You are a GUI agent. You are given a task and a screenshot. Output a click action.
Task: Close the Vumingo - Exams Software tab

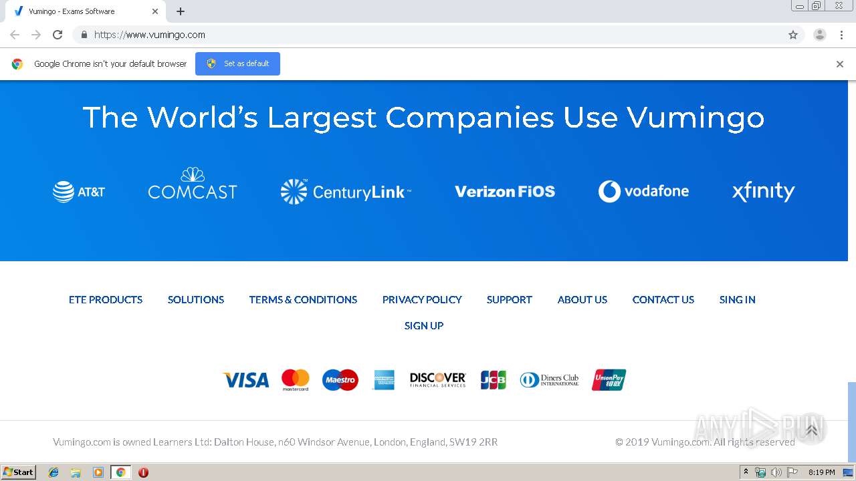point(155,11)
